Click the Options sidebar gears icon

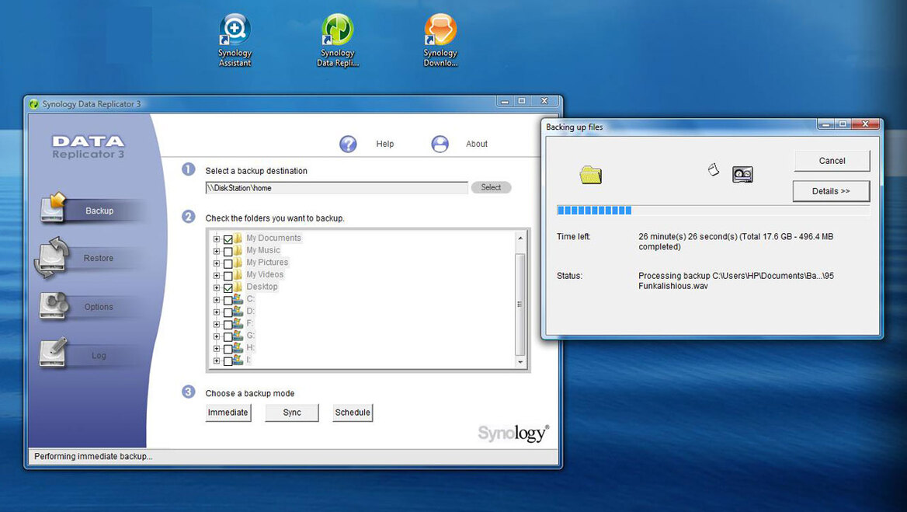[54, 306]
